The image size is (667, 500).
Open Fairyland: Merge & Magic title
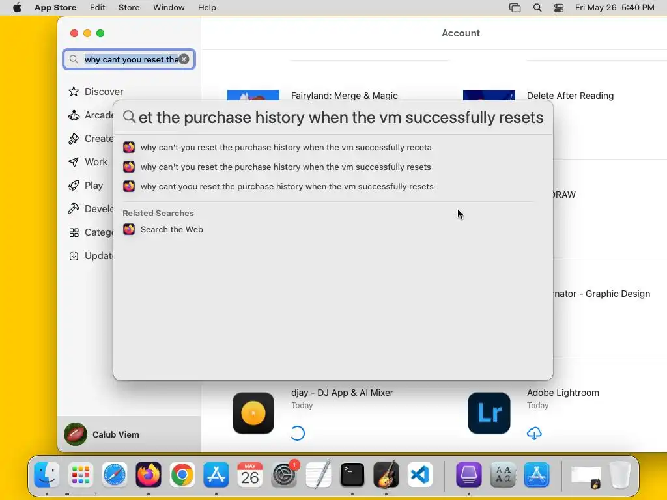click(x=344, y=96)
